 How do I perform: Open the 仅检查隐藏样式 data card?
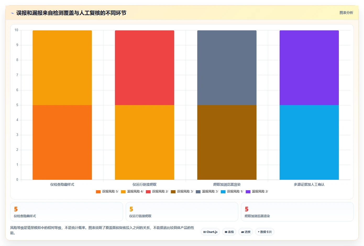67,212
